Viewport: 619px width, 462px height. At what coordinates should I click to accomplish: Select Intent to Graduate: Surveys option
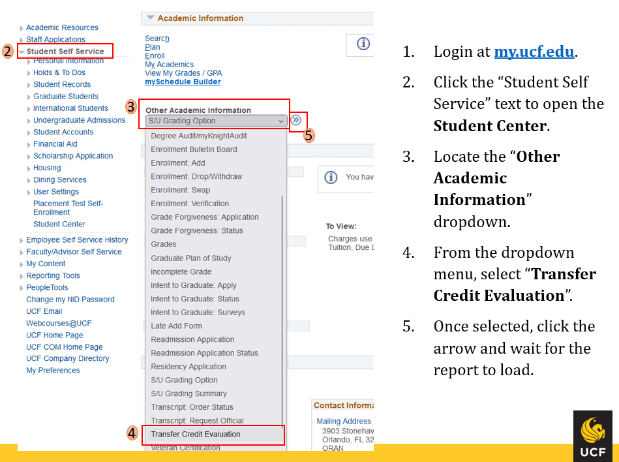(213, 313)
